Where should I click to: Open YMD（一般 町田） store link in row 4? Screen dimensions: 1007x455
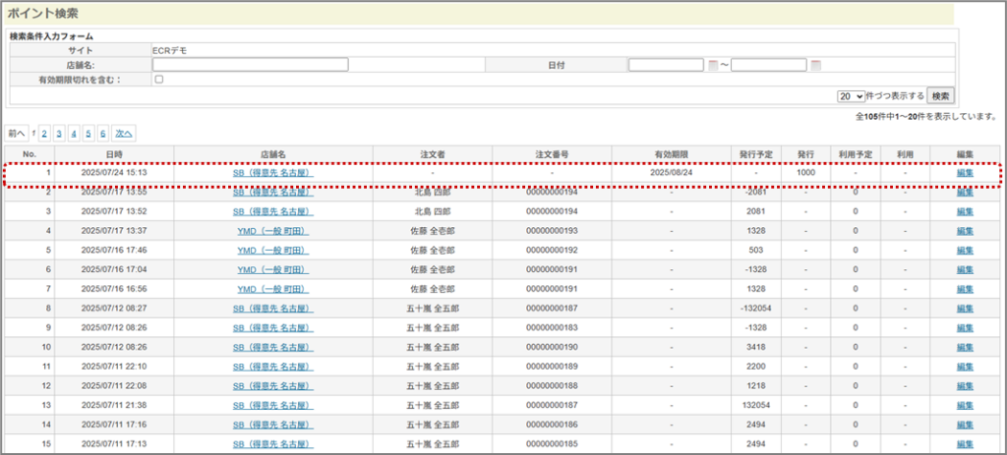(x=272, y=230)
